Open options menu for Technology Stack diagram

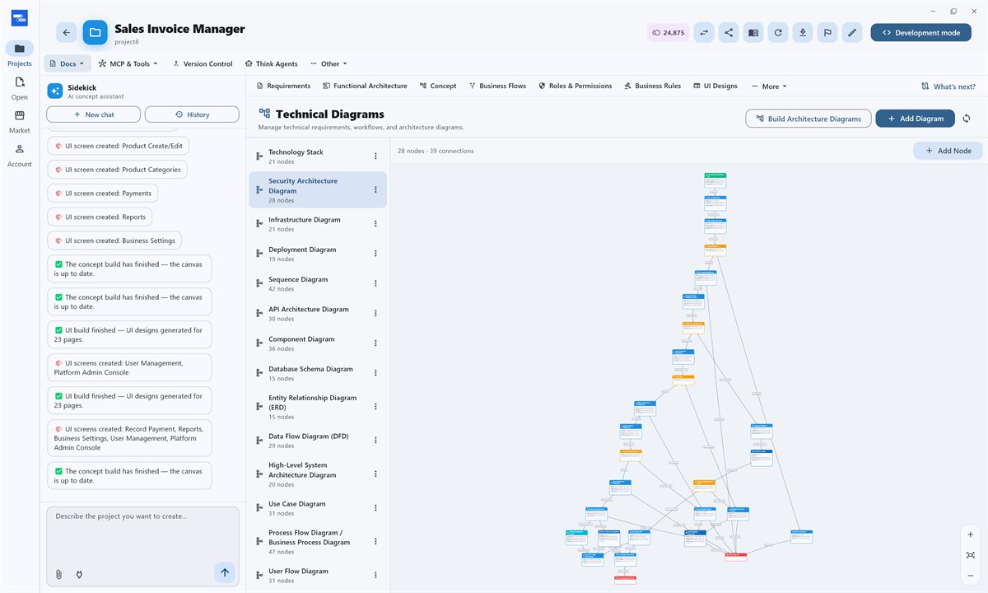[x=375, y=156]
